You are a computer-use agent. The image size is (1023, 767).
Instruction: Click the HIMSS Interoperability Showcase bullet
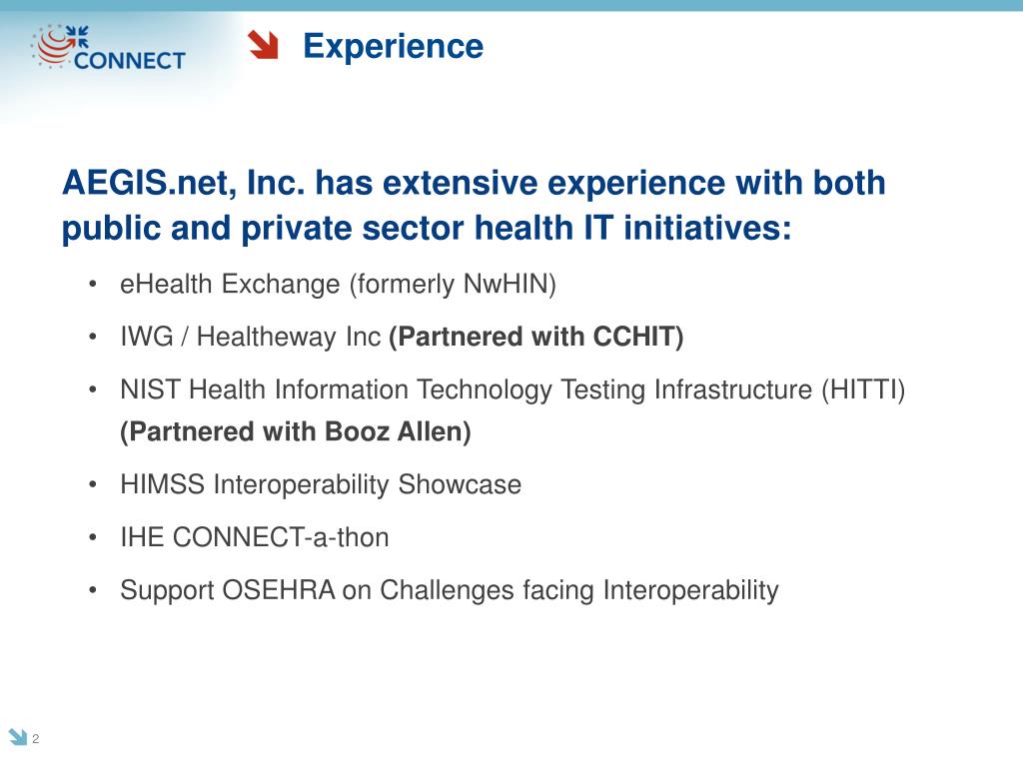321,484
